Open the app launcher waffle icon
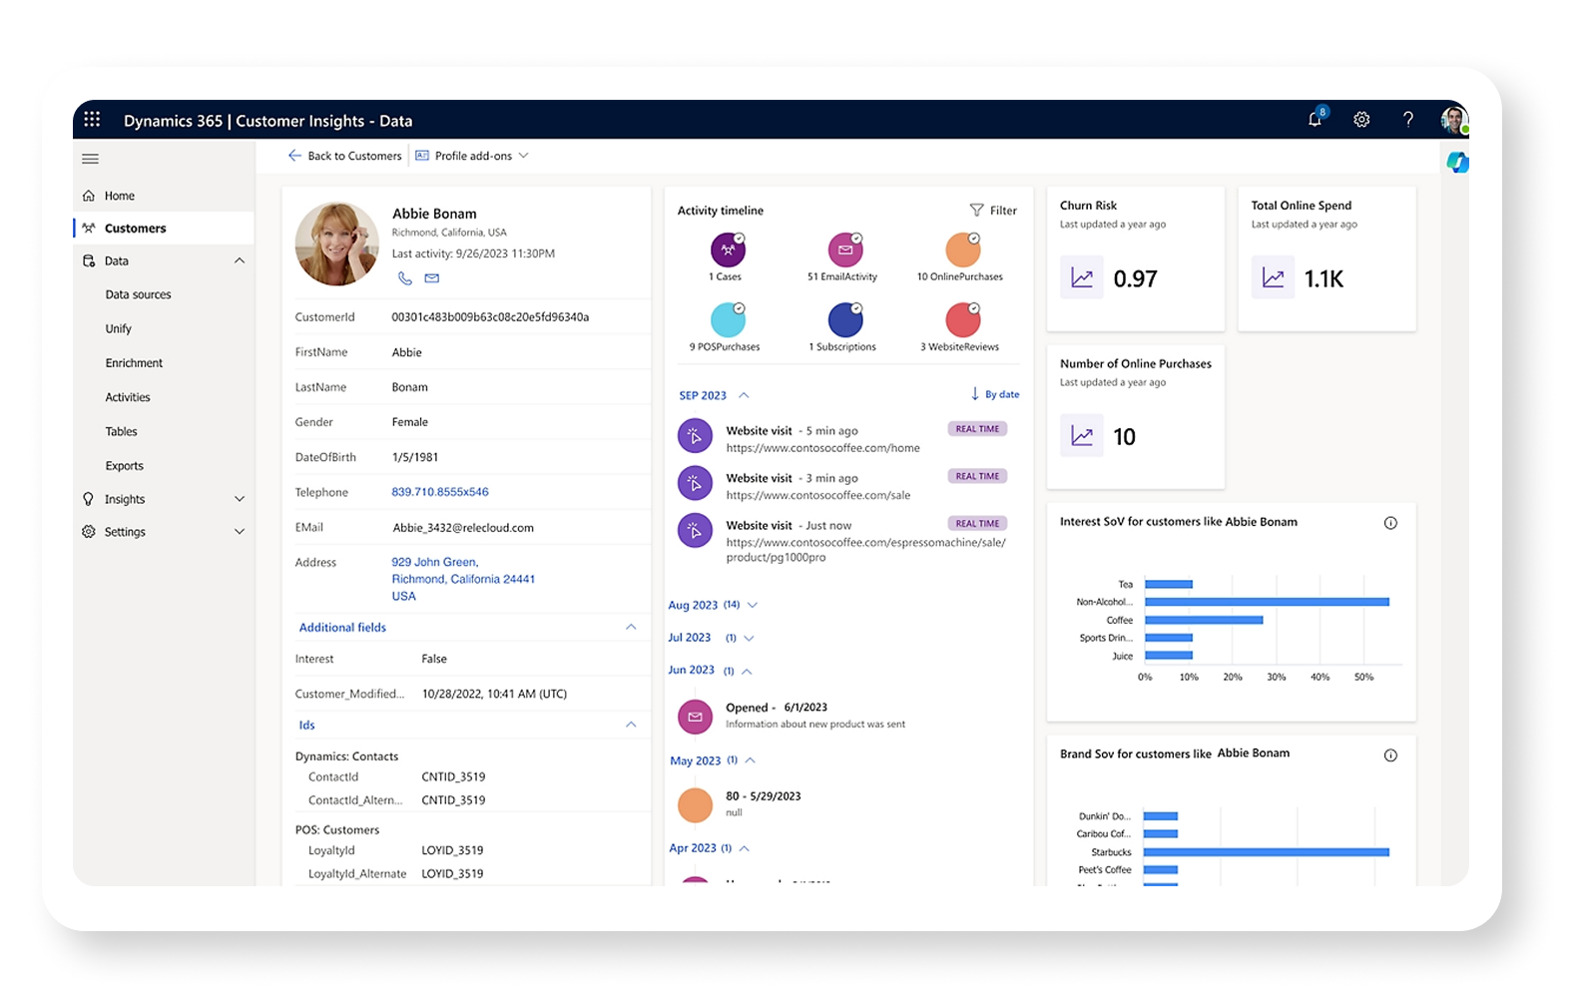Screen dimensions: 1581x998 [x=92, y=120]
